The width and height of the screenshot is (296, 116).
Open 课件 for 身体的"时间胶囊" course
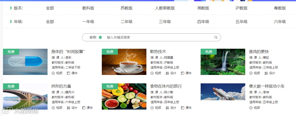click(x=72, y=73)
